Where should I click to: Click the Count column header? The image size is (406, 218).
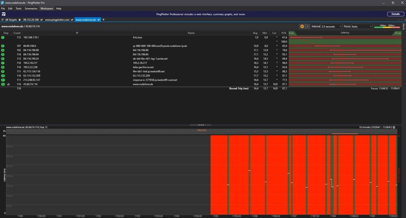[17, 33]
